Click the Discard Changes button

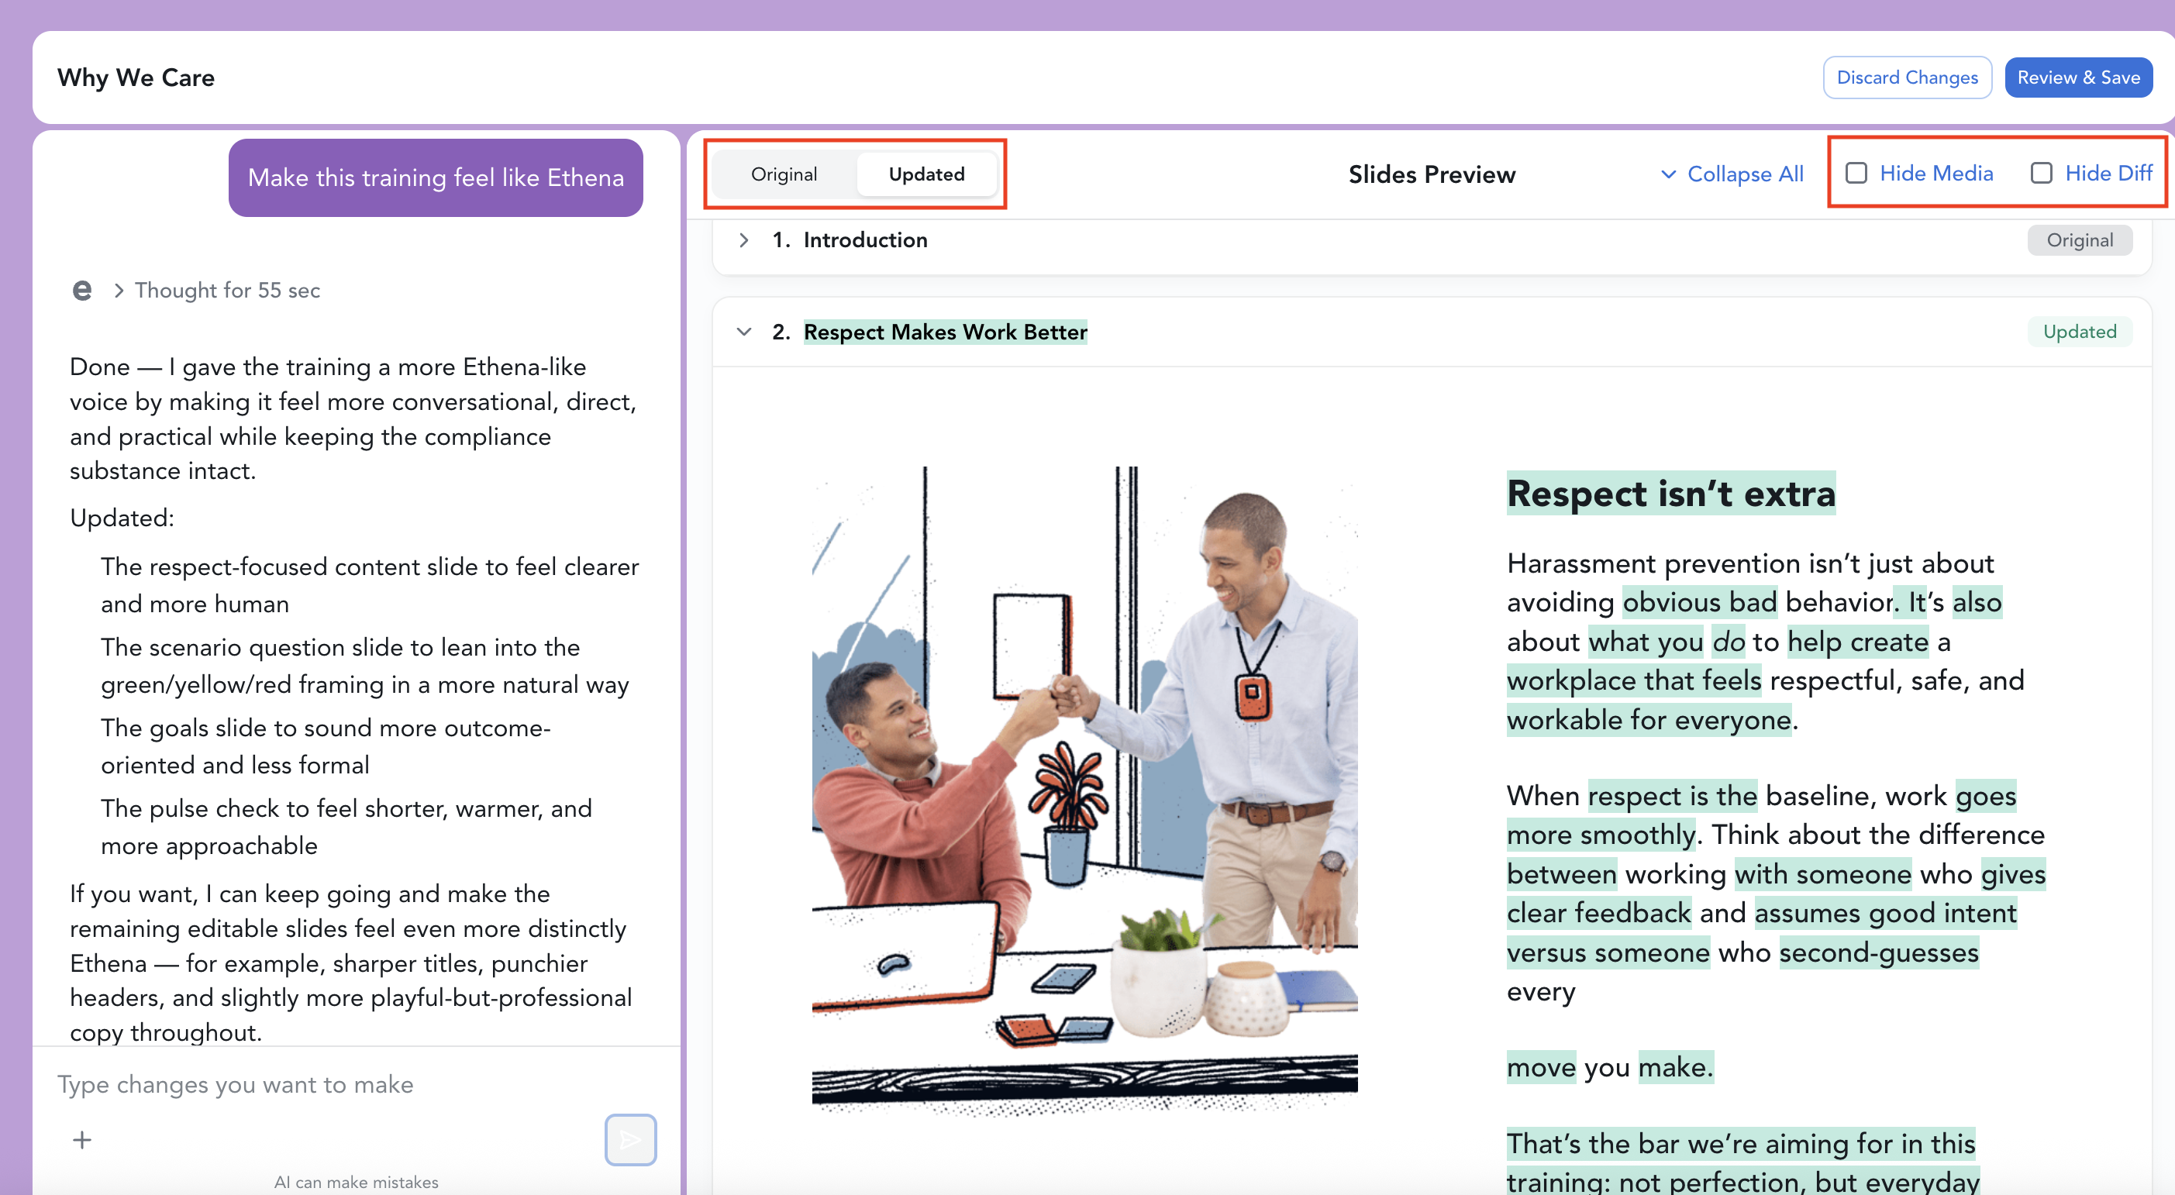(1907, 77)
